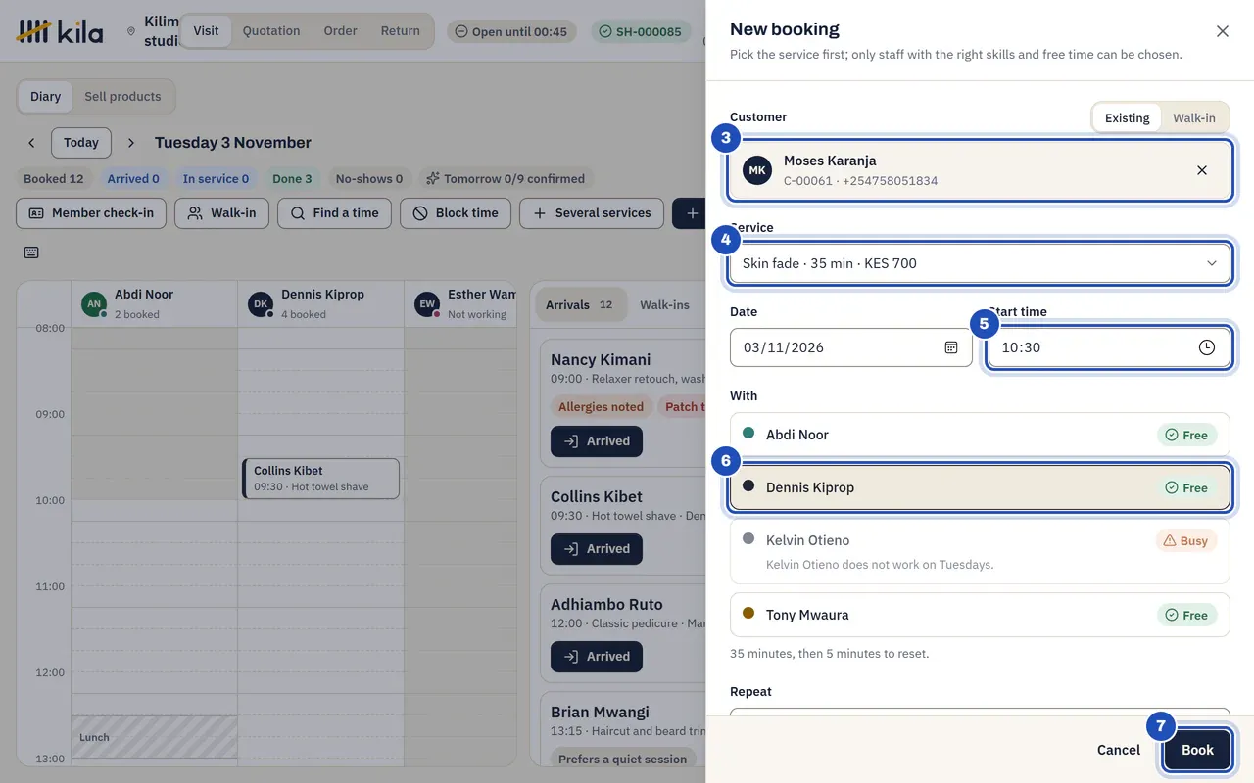Click the MK customer avatar
This screenshot has width=1254, height=783.
tap(757, 170)
